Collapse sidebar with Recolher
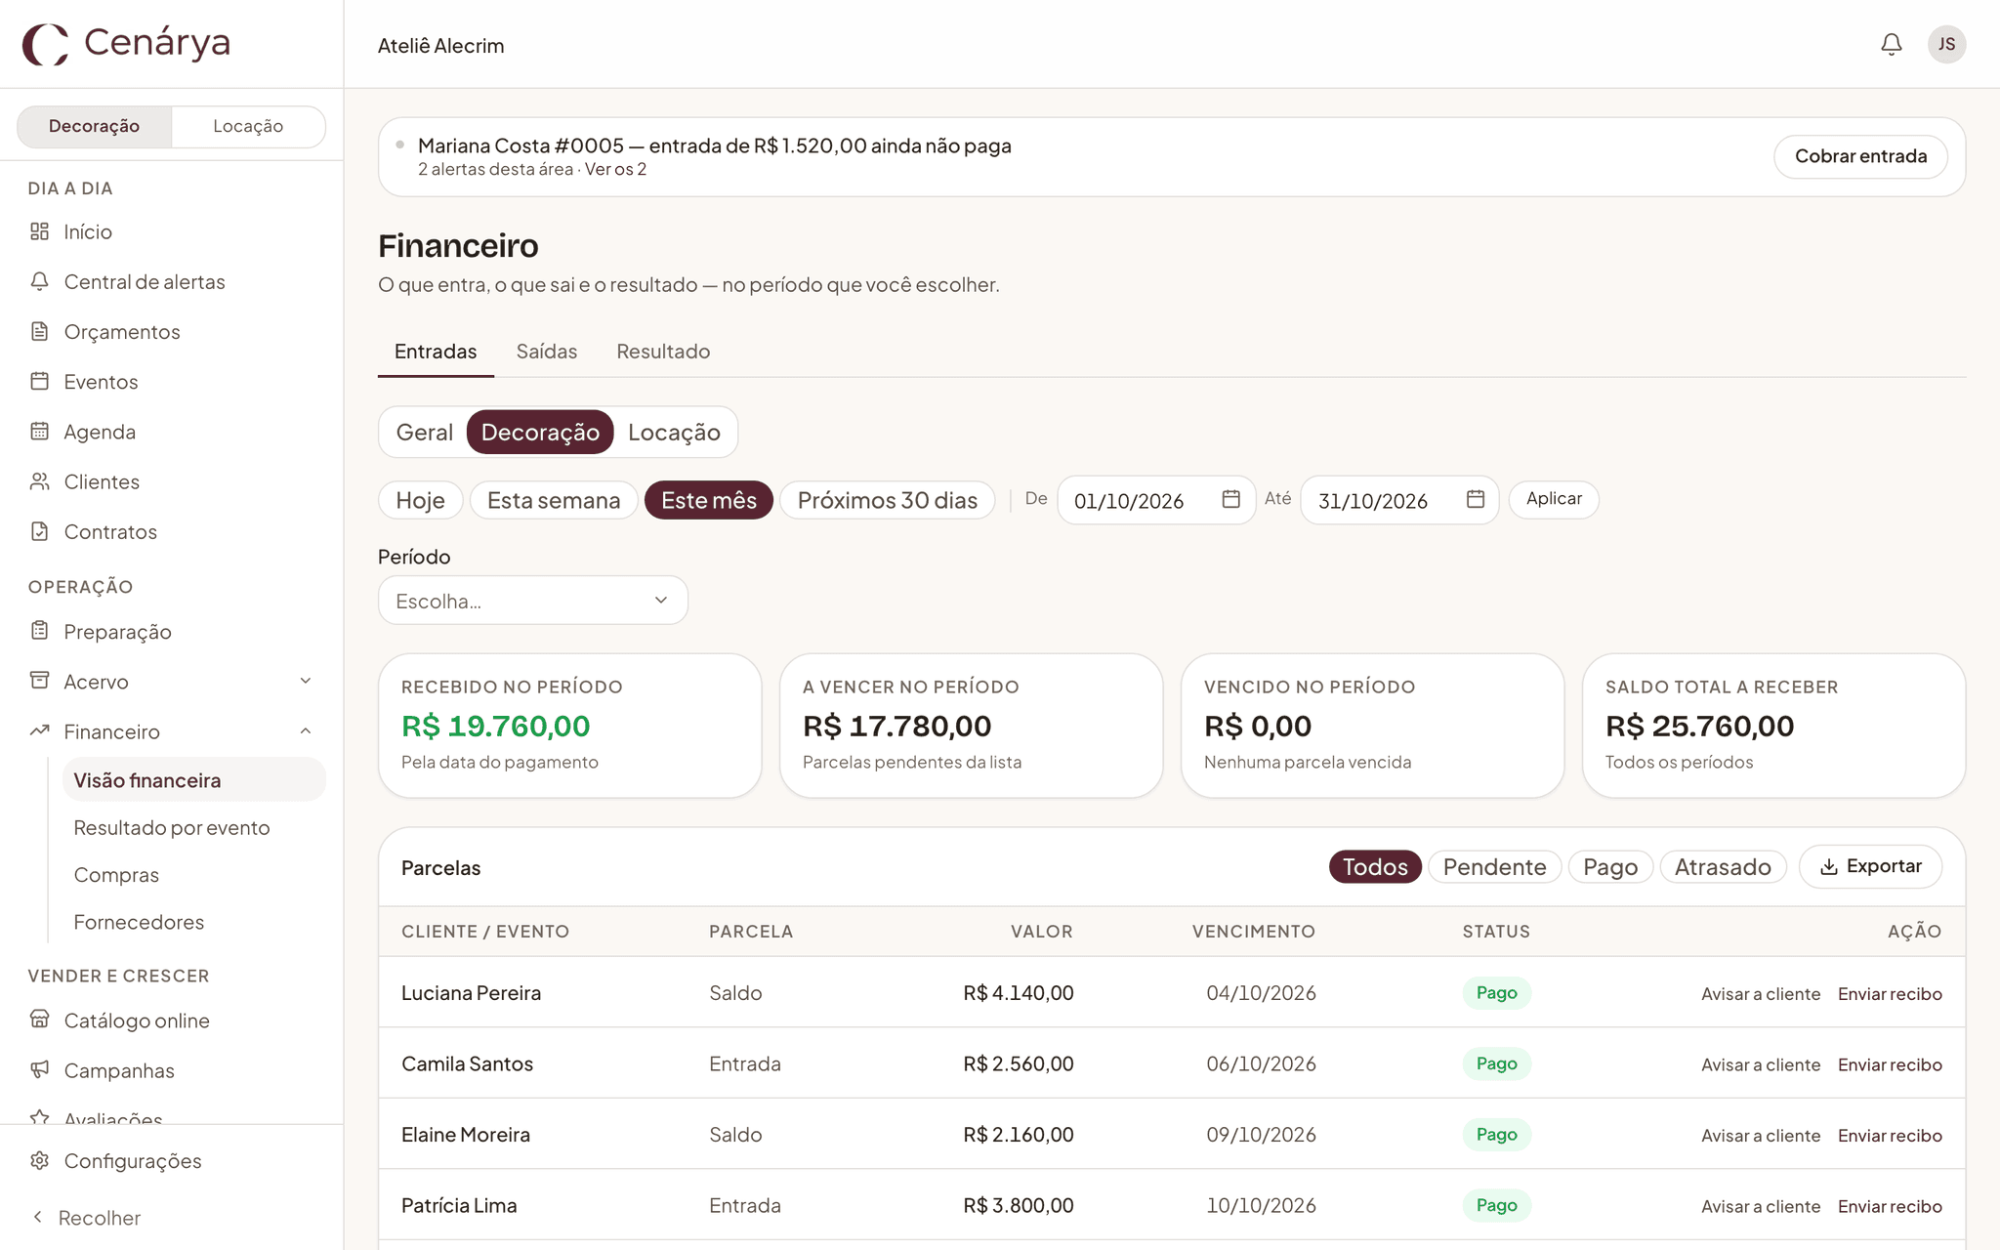 click(86, 1217)
